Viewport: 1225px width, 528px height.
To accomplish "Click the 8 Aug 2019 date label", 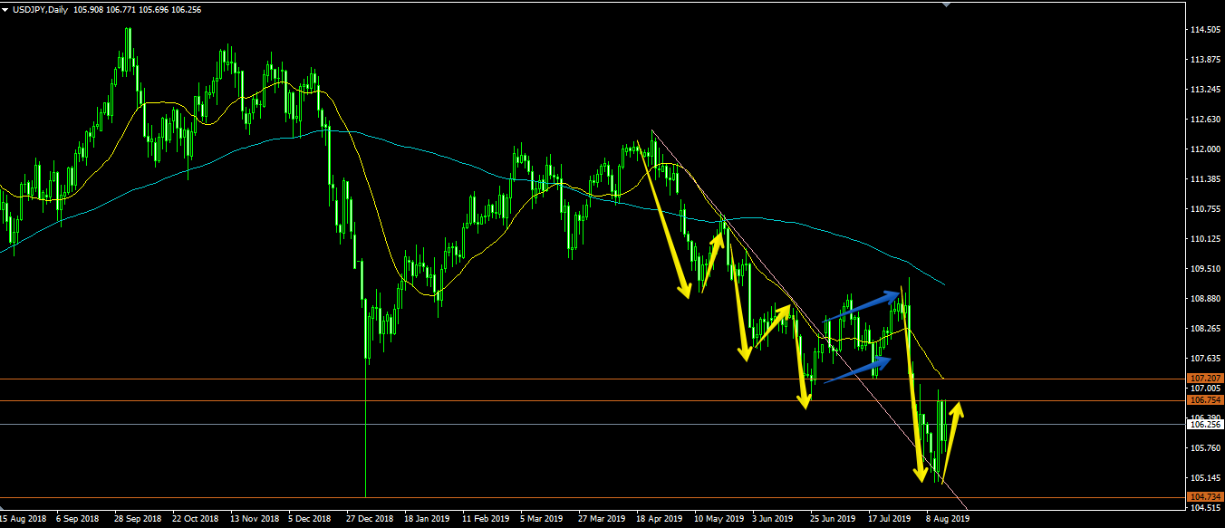I will click(948, 520).
